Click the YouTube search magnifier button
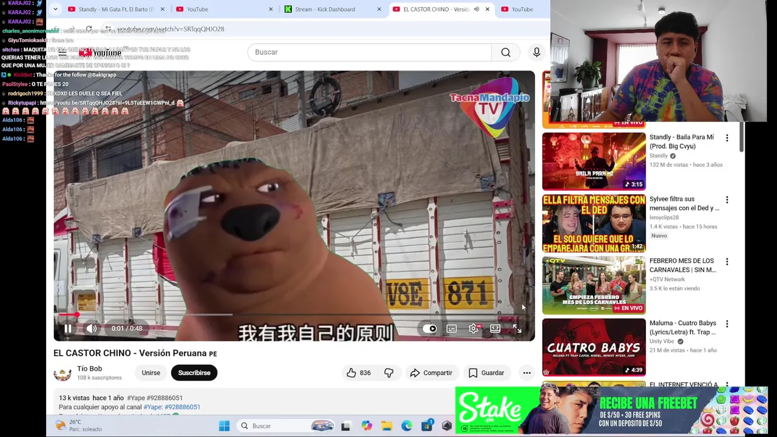This screenshot has height=437, width=777. tap(506, 52)
